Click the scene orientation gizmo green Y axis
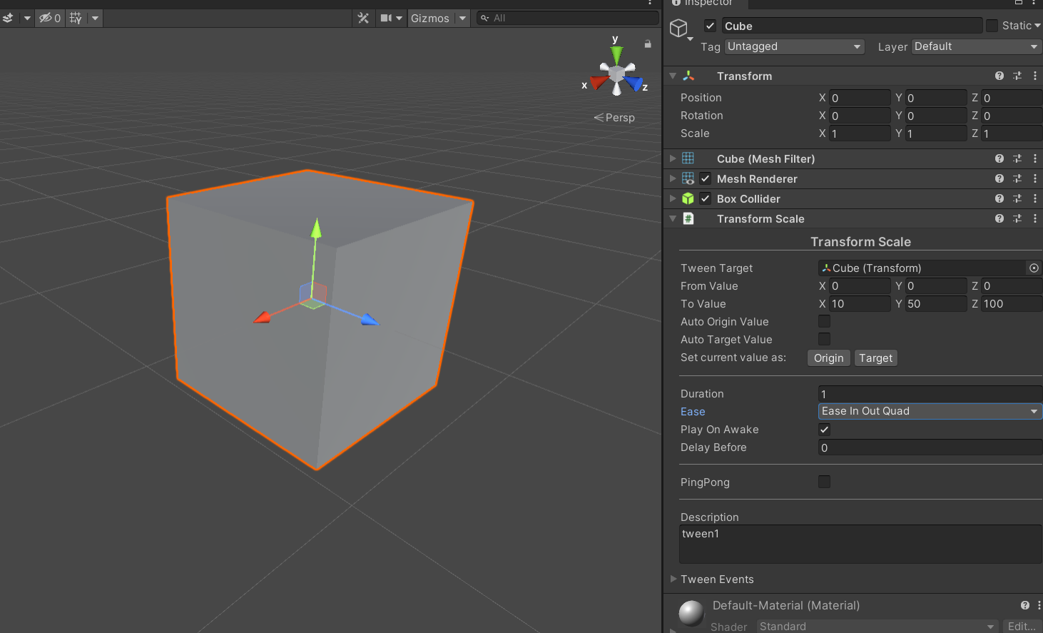 coord(616,54)
